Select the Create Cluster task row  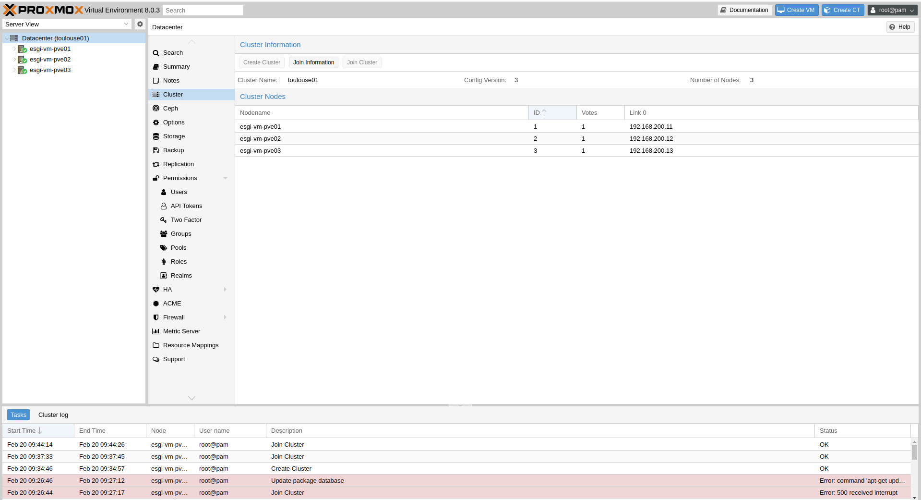456,469
